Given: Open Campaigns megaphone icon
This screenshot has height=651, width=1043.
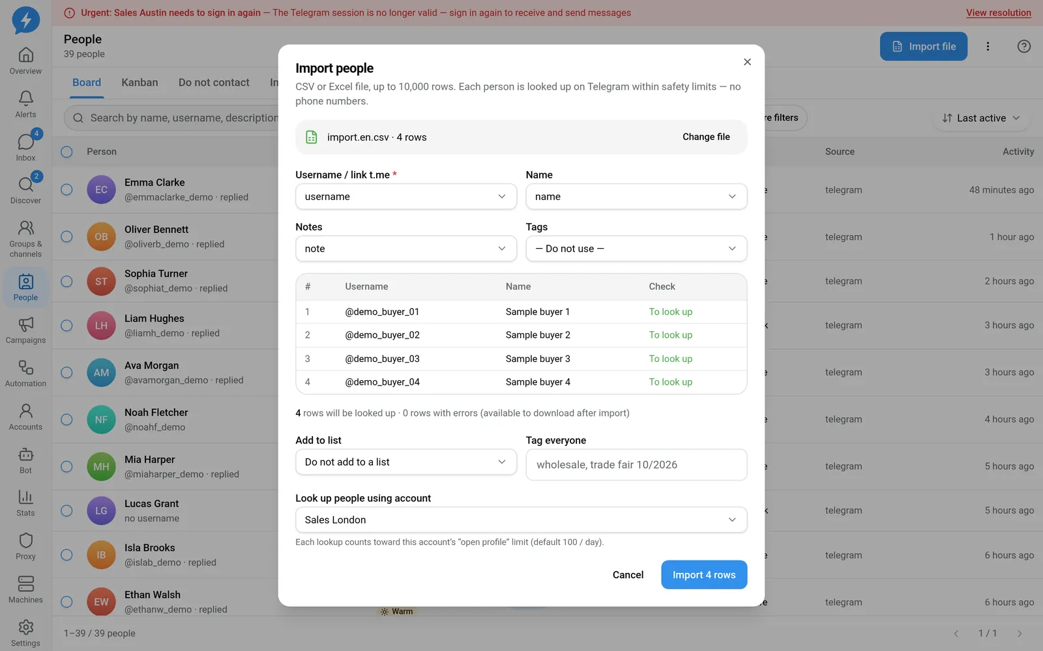Looking at the screenshot, I should point(25,331).
